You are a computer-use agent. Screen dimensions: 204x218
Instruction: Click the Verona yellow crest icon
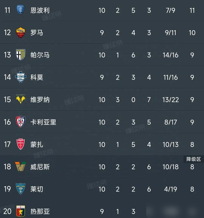(21, 100)
